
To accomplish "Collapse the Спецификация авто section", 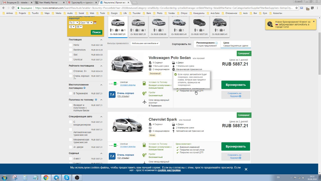I will pyautogui.click(x=101, y=117).
